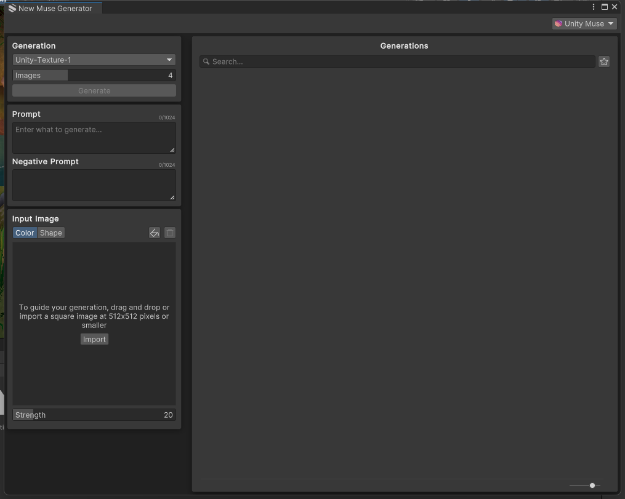Open the window's three-dot options menu

pos(594,7)
